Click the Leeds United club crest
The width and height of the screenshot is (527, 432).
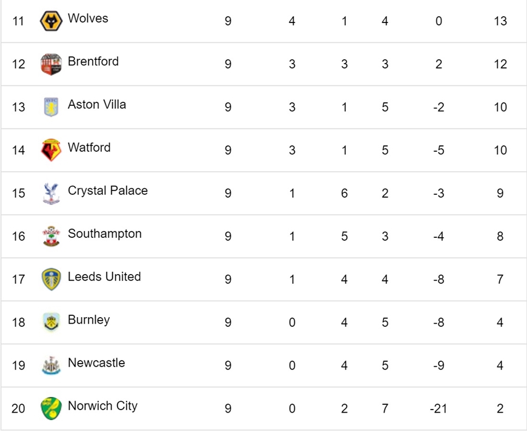51,280
